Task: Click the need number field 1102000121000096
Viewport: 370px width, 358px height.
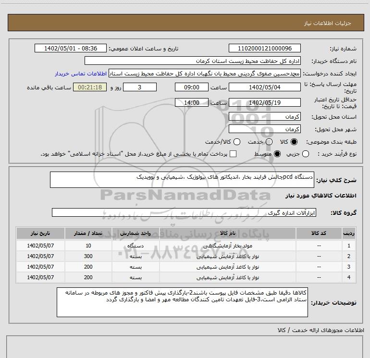Action: tap(264, 48)
